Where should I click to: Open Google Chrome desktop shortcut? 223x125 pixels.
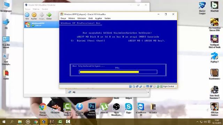[x=43, y=109]
